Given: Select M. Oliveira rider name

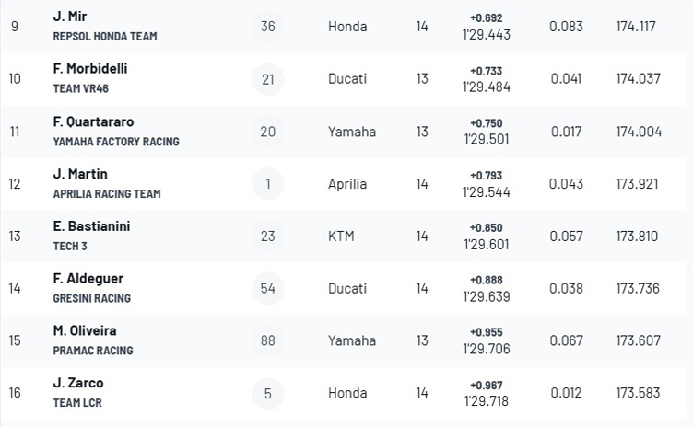Looking at the screenshot, I should click(85, 330).
